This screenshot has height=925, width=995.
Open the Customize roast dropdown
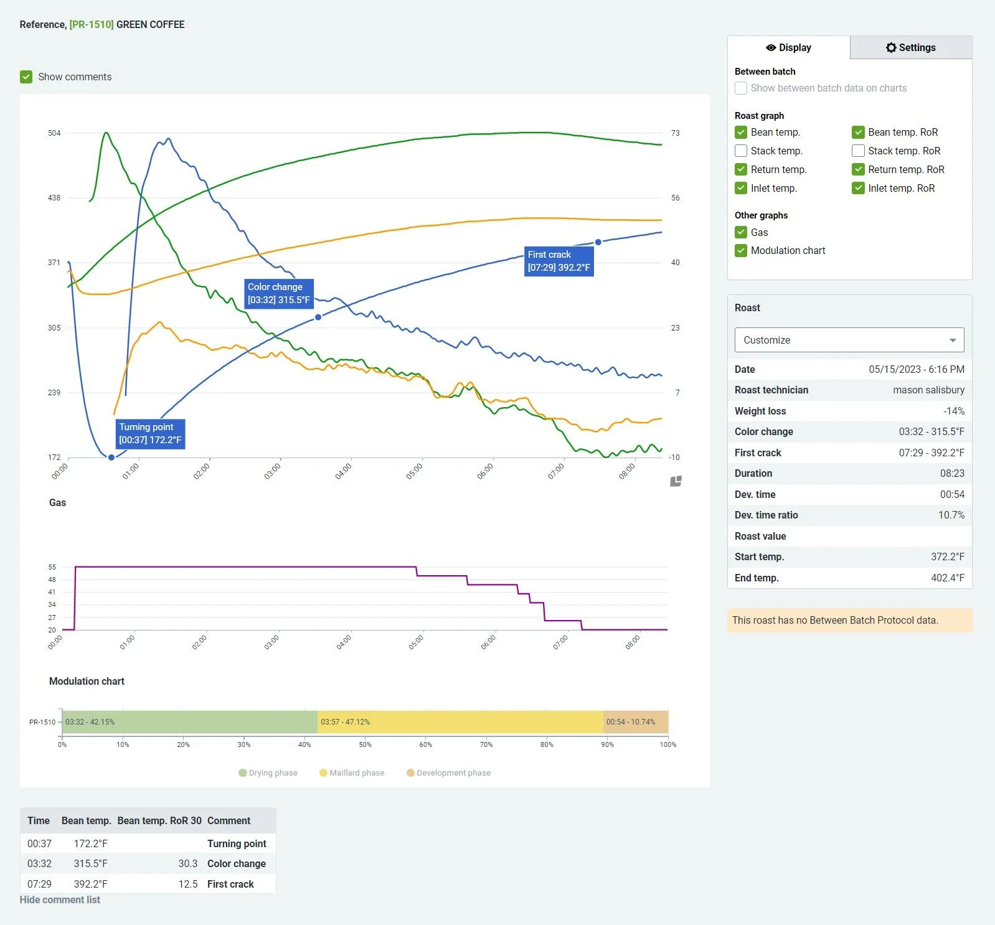pyautogui.click(x=849, y=340)
